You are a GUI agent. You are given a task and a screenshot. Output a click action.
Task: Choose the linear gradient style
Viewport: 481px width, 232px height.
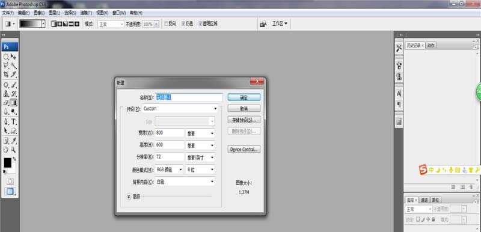54,24
